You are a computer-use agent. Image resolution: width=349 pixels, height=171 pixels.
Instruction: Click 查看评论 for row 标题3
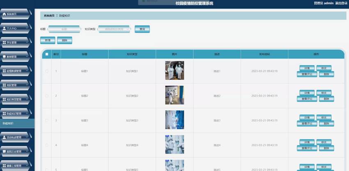click(x=307, y=124)
